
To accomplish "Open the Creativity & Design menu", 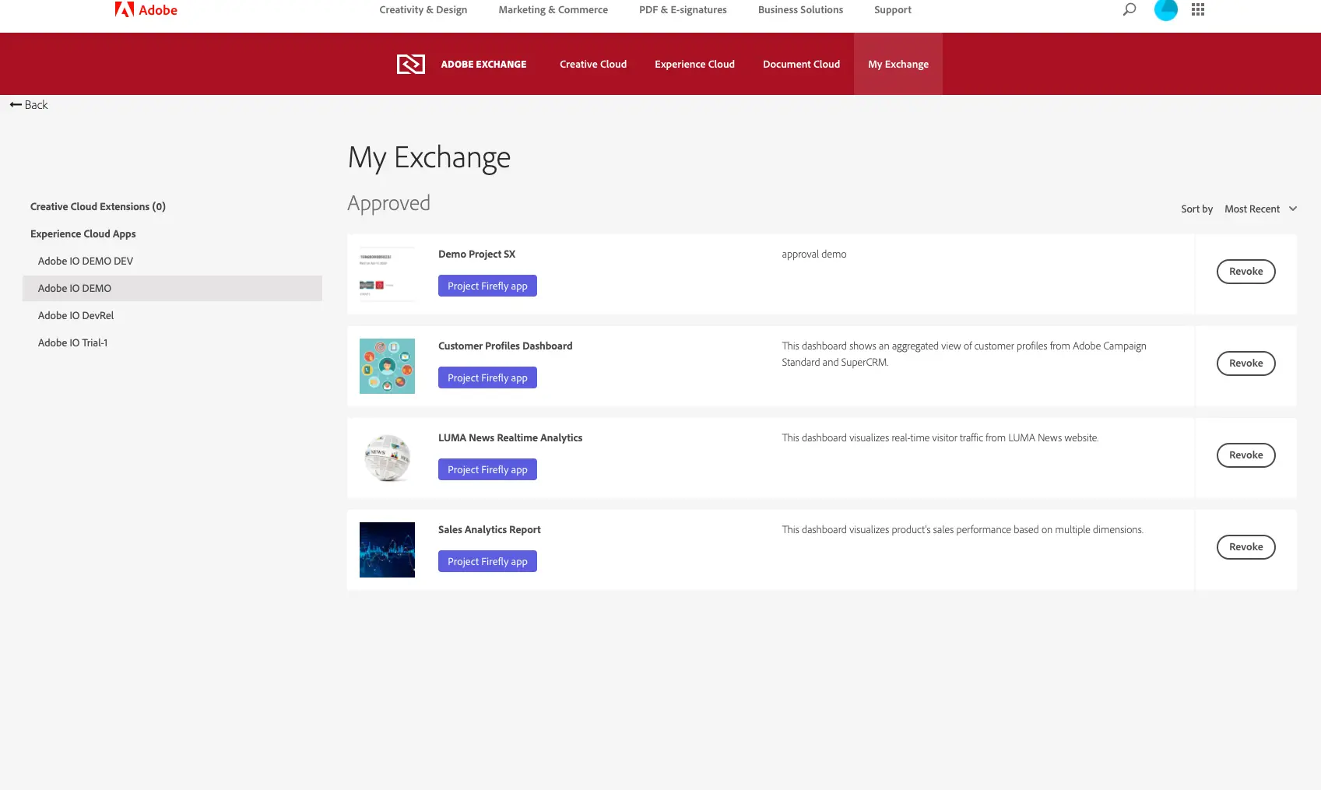I will click(423, 10).
